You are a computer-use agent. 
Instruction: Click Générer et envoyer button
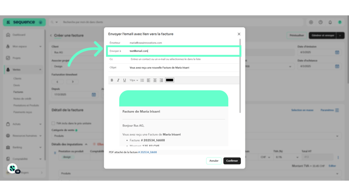[323, 35]
